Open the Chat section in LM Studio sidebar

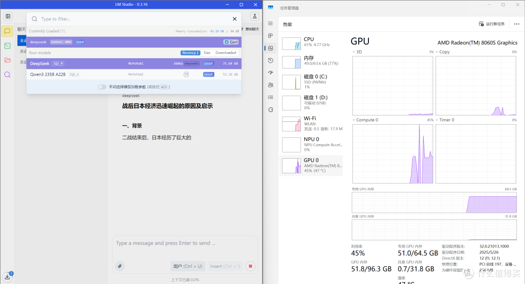tap(7, 31)
